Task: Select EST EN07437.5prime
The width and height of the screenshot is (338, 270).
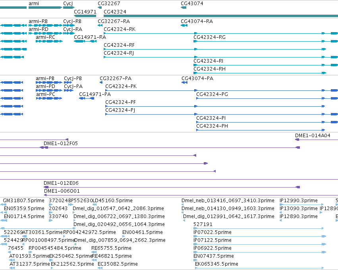Action: coord(214,257)
